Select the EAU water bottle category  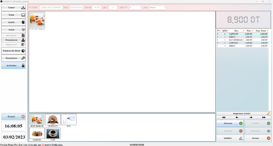(x=69, y=120)
